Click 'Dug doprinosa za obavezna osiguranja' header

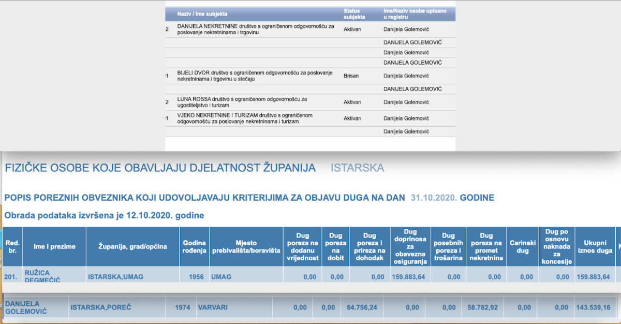point(411,246)
